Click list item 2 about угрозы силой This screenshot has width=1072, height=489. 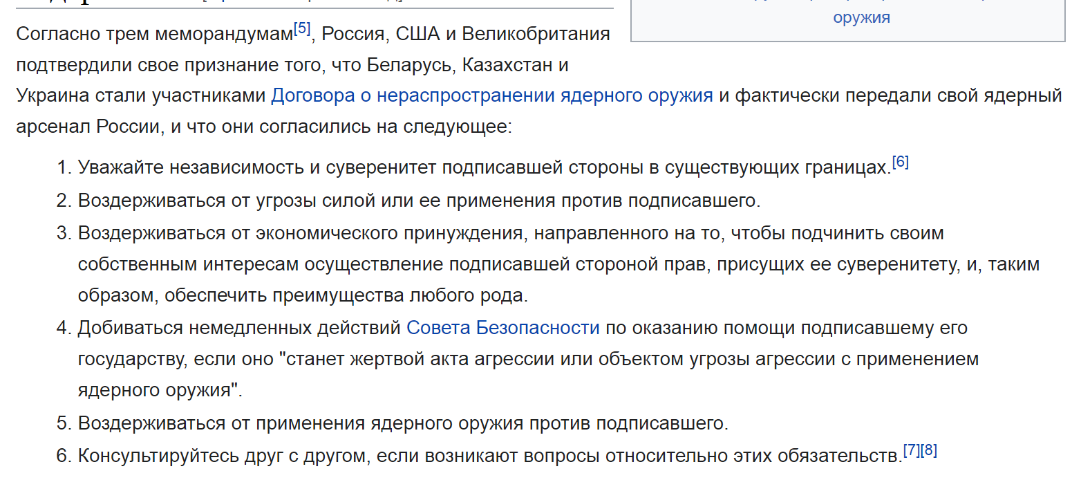pos(419,201)
